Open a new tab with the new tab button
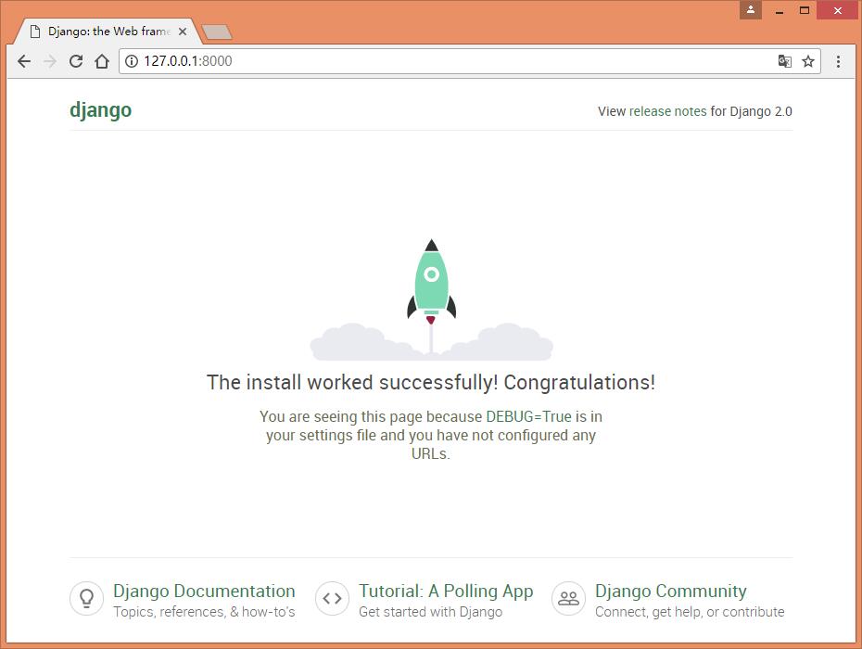 pos(217,32)
